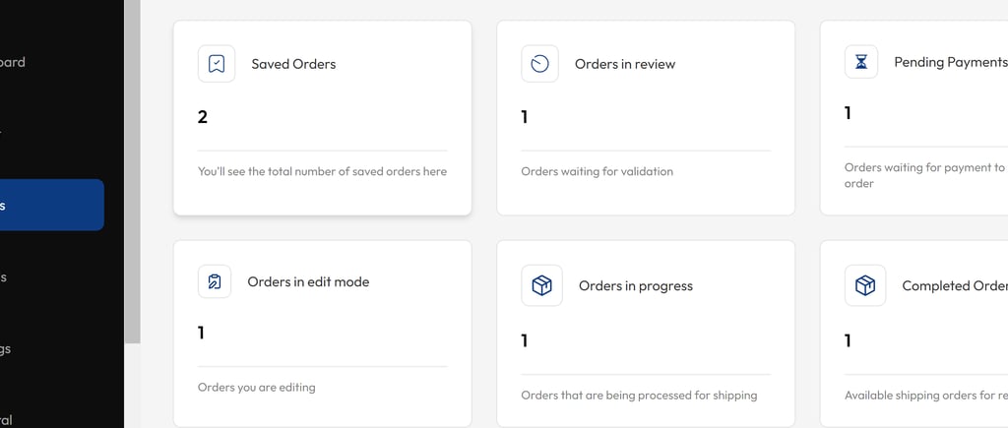Open the Settings item in the sidebar
This screenshot has width=1008, height=428.
point(6,348)
